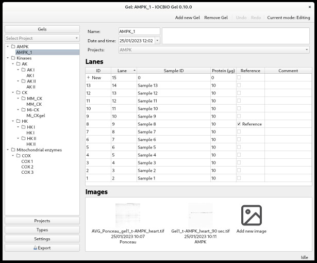Click the Sample 9 cell
Image resolution: width=317 pixels, height=263 pixels.
tap(174, 116)
